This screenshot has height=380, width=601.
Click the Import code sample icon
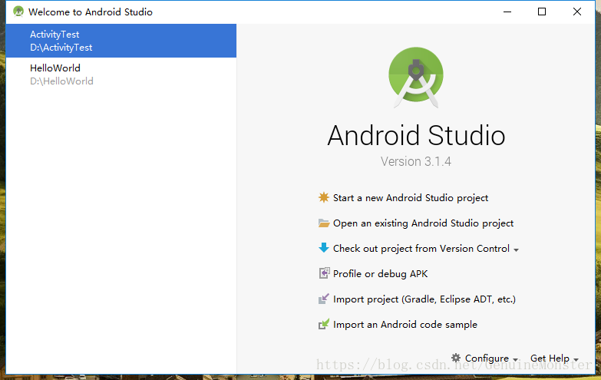point(324,324)
